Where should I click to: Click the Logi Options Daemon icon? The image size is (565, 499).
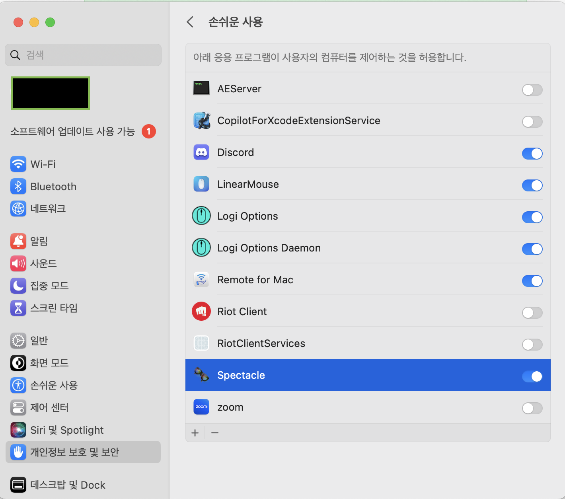[x=201, y=248]
